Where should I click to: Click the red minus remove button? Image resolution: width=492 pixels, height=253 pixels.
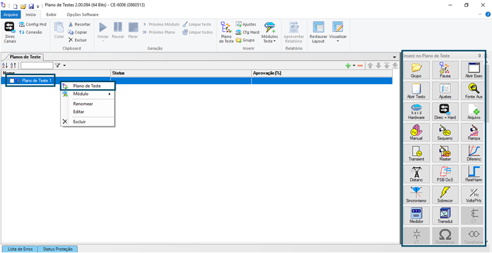[360, 65]
